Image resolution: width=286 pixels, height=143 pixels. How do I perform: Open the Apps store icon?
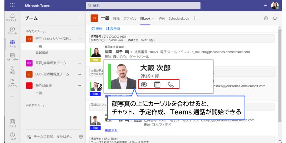coord(12,123)
